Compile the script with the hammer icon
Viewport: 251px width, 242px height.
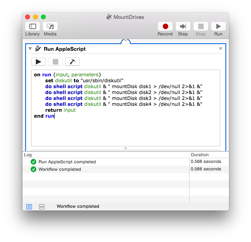pyautogui.click(x=72, y=62)
